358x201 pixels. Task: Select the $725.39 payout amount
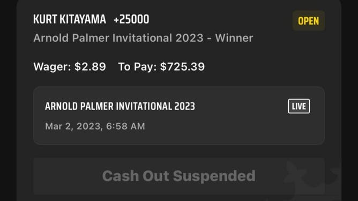coord(182,67)
